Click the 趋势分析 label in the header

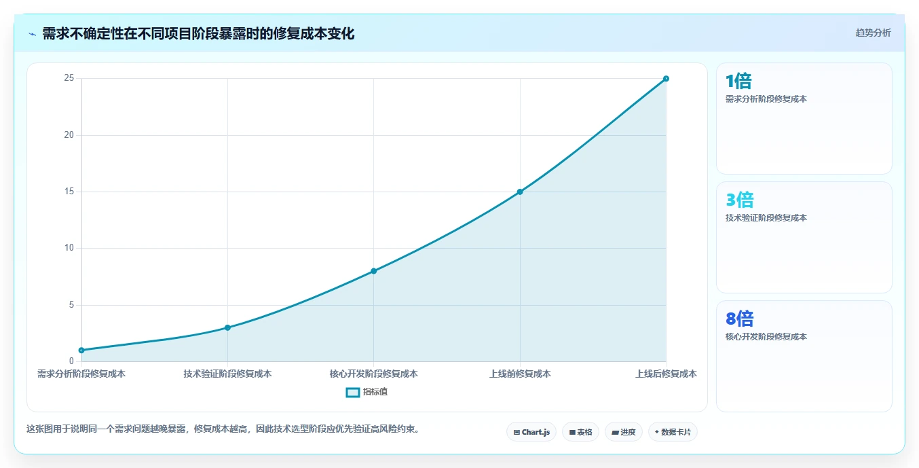coord(873,33)
